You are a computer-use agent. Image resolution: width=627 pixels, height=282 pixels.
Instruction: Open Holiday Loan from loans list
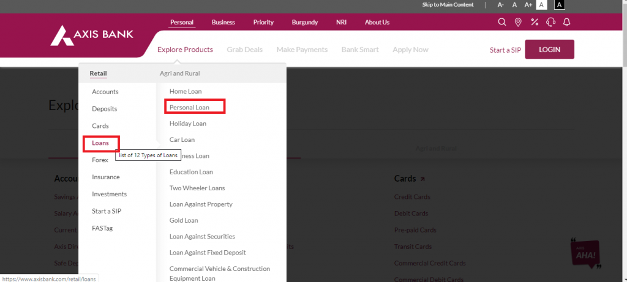click(x=188, y=124)
